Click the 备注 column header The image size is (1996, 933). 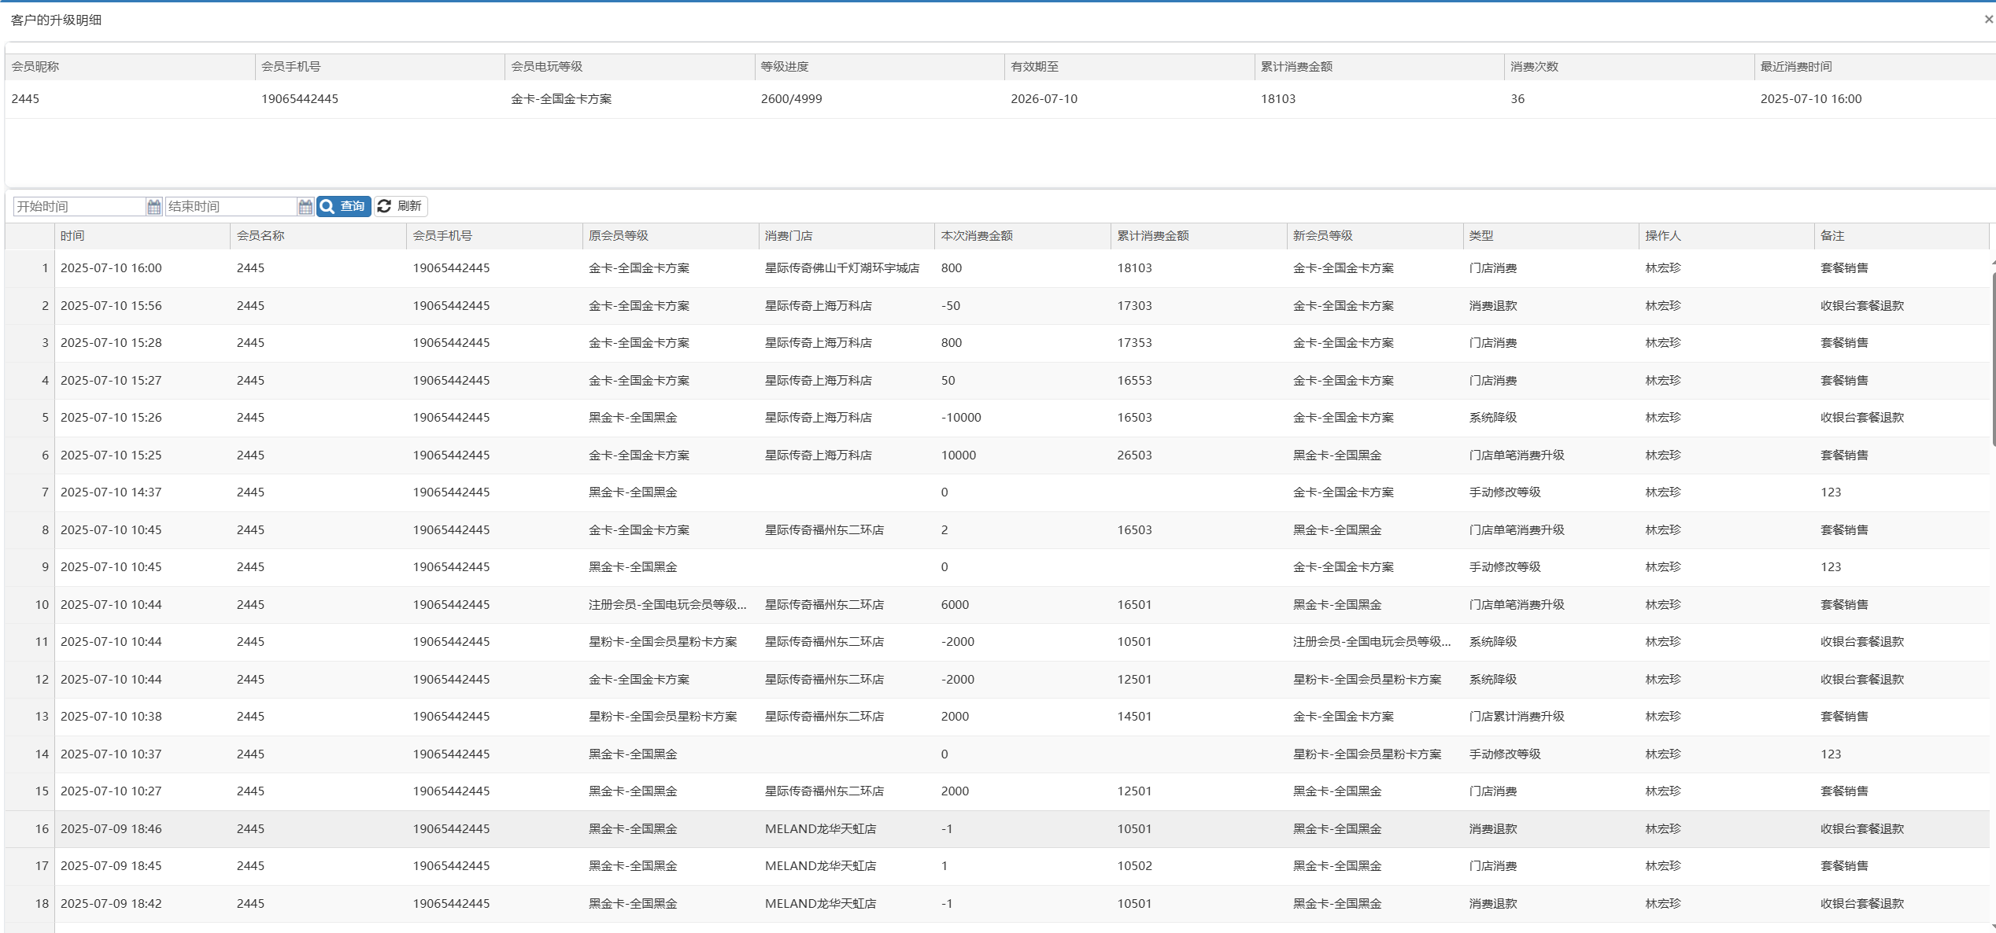click(x=1832, y=236)
